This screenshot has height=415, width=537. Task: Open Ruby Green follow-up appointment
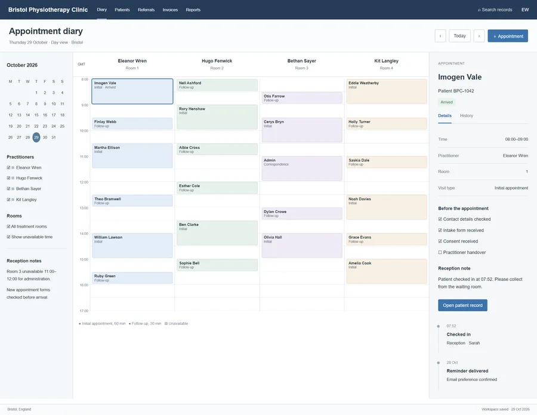[x=132, y=278]
